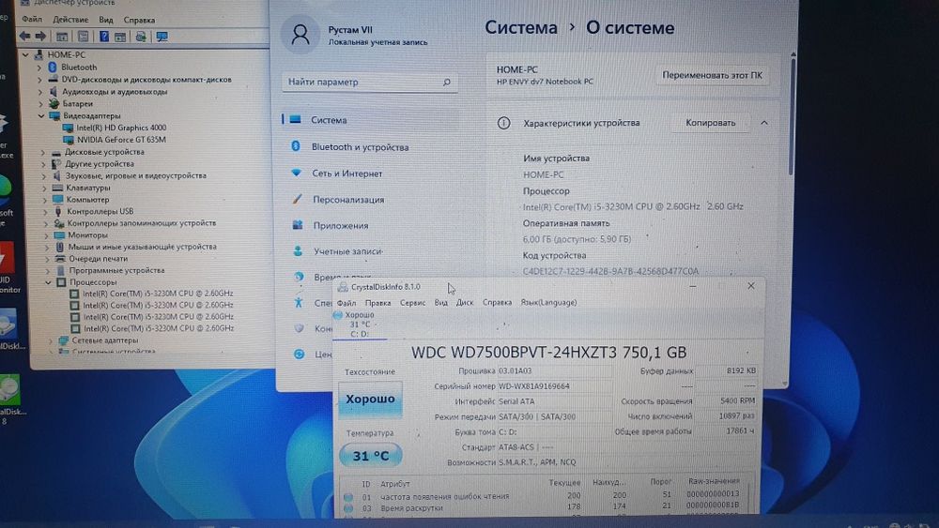The width and height of the screenshot is (939, 528).
Task: Click the CrystalDiskInfo title bar app icon
Action: 343,287
